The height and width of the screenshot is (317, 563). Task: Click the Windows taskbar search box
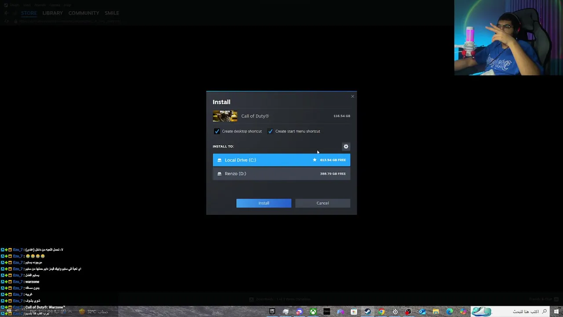[x=510, y=312]
